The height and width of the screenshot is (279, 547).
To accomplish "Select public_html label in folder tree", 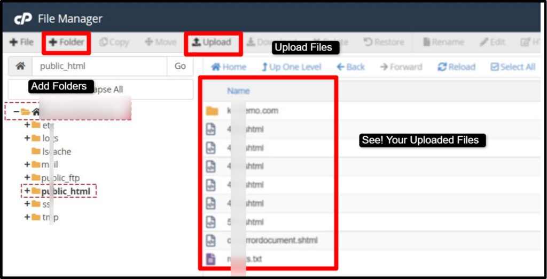I will [x=66, y=191].
